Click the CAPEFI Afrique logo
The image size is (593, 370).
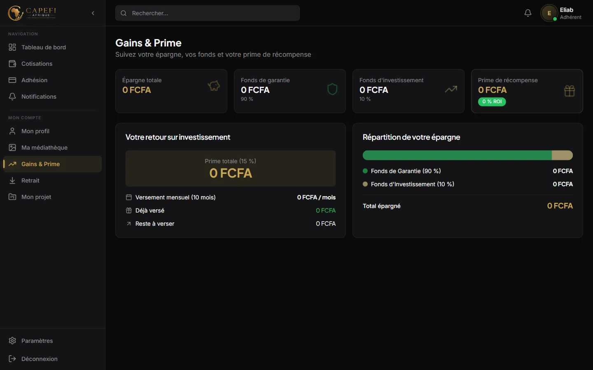32,13
